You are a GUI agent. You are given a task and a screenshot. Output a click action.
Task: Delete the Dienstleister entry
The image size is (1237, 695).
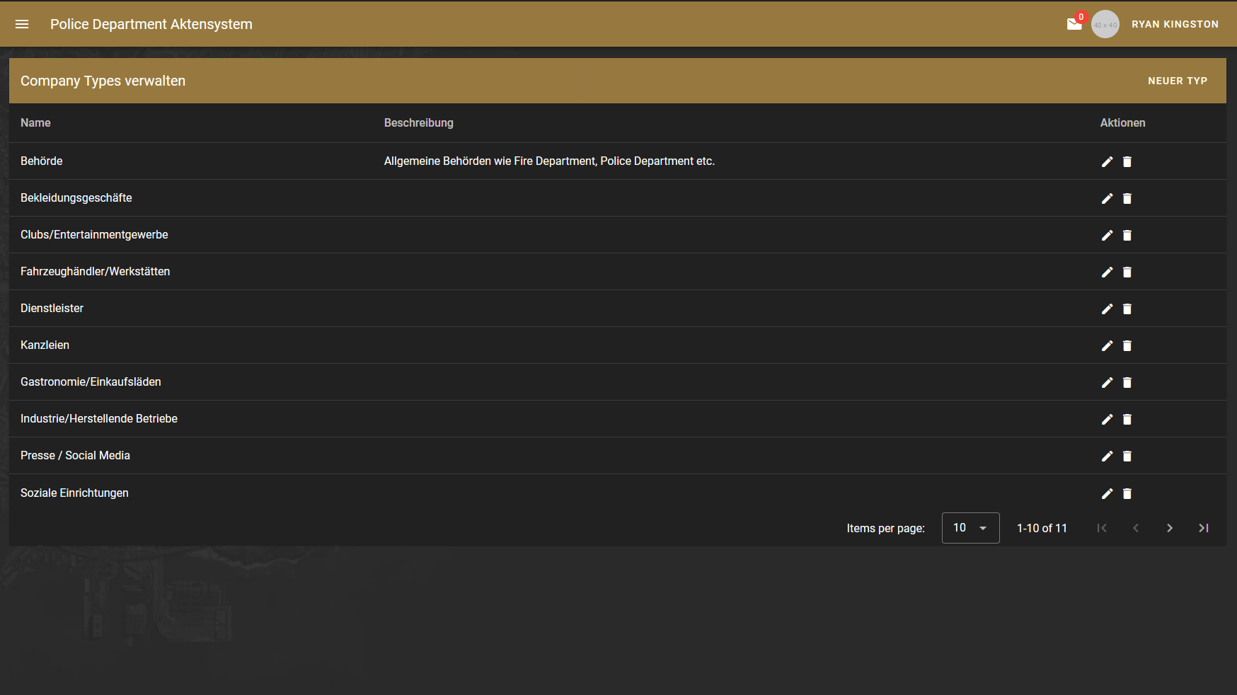point(1127,309)
